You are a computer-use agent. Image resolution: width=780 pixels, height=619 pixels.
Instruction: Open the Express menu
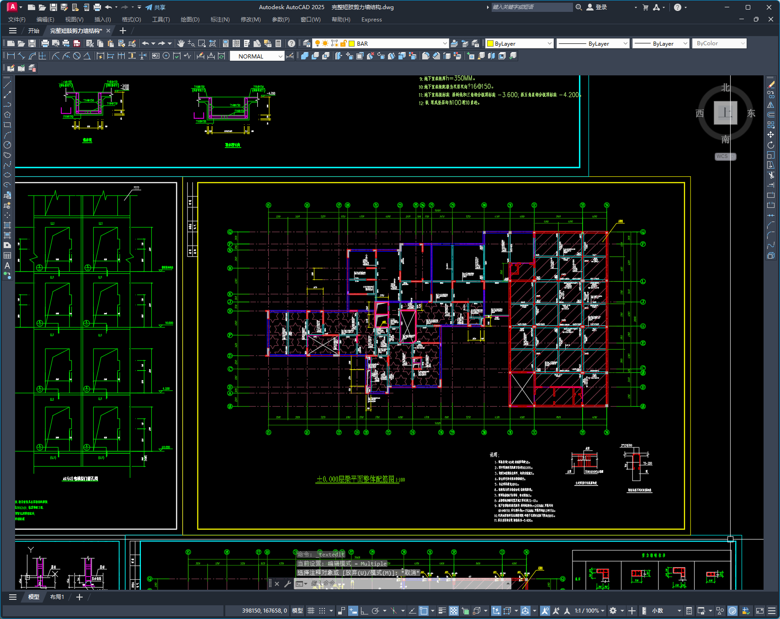[371, 20]
